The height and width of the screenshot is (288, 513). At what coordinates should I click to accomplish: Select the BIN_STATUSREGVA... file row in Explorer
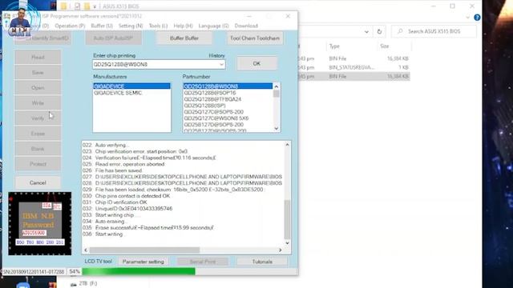coord(354,67)
